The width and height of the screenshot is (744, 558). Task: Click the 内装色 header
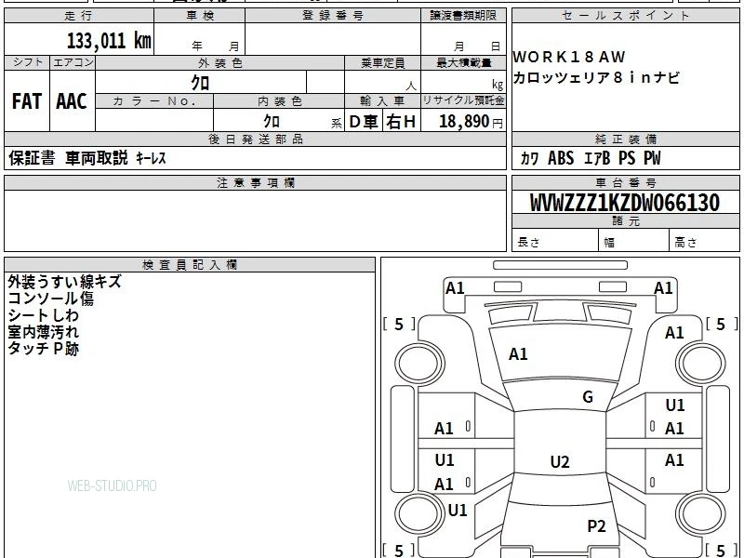pyautogui.click(x=279, y=100)
